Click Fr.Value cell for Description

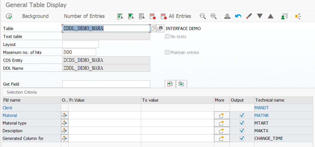(x=105, y=131)
